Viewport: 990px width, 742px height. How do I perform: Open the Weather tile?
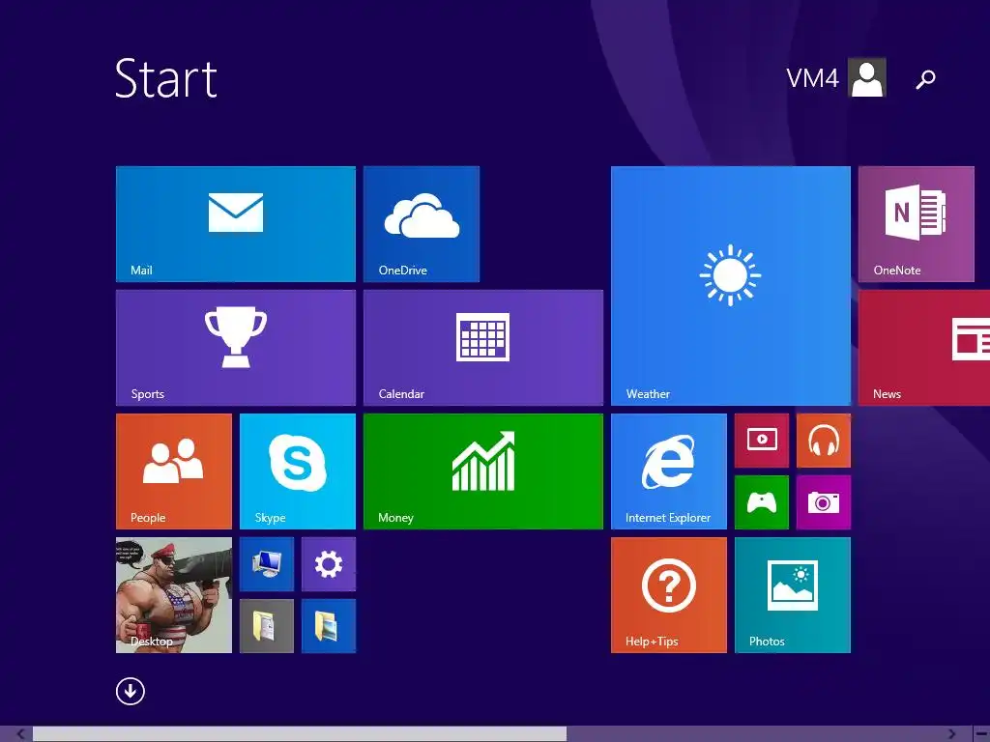731,286
